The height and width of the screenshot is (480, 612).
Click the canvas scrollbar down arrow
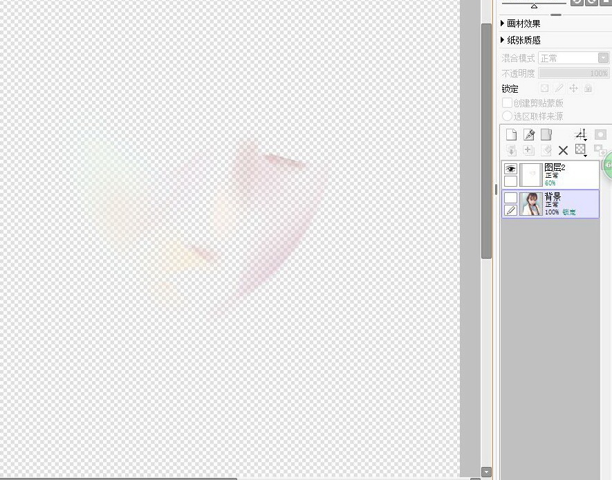pyautogui.click(x=486, y=472)
